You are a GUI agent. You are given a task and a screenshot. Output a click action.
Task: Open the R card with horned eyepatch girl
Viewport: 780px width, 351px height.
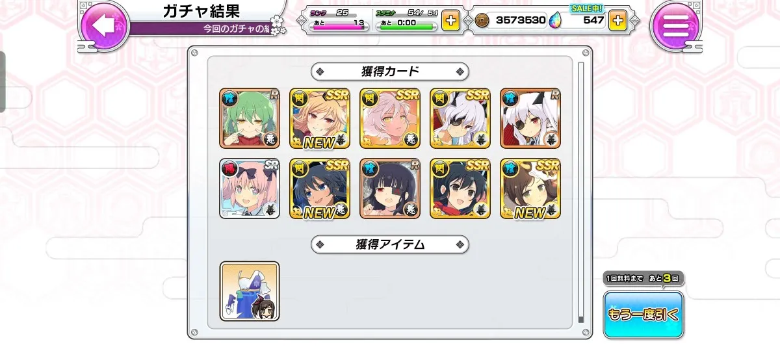[530, 118]
